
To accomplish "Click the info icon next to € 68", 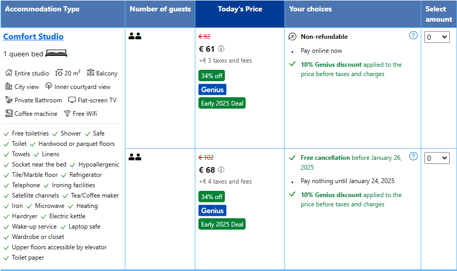I will coord(221,170).
